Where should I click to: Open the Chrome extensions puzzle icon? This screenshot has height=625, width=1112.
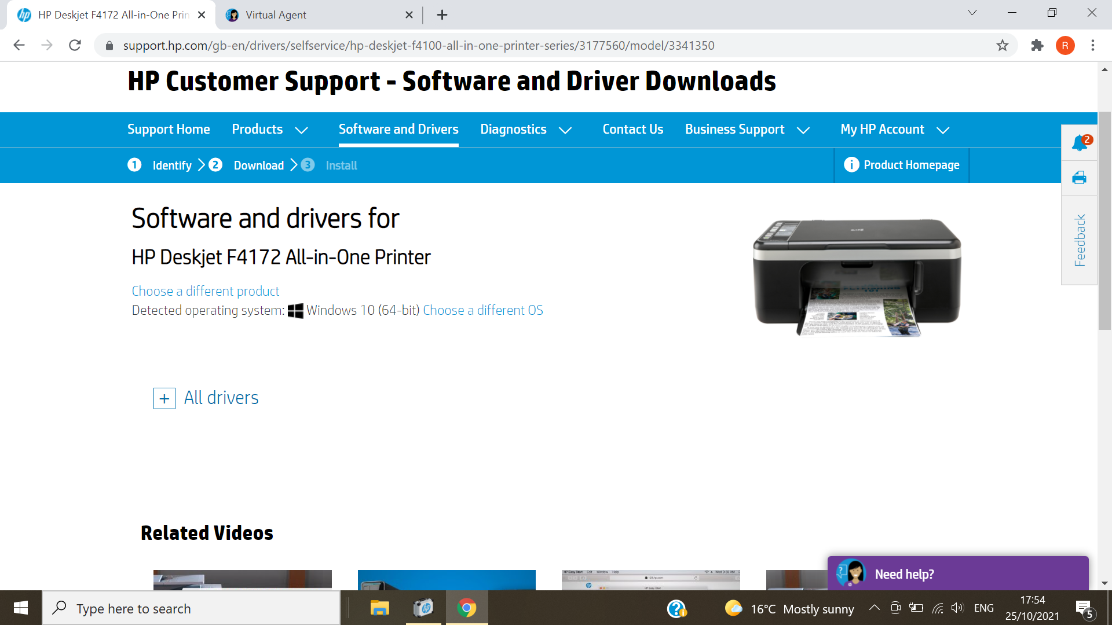[x=1037, y=45]
